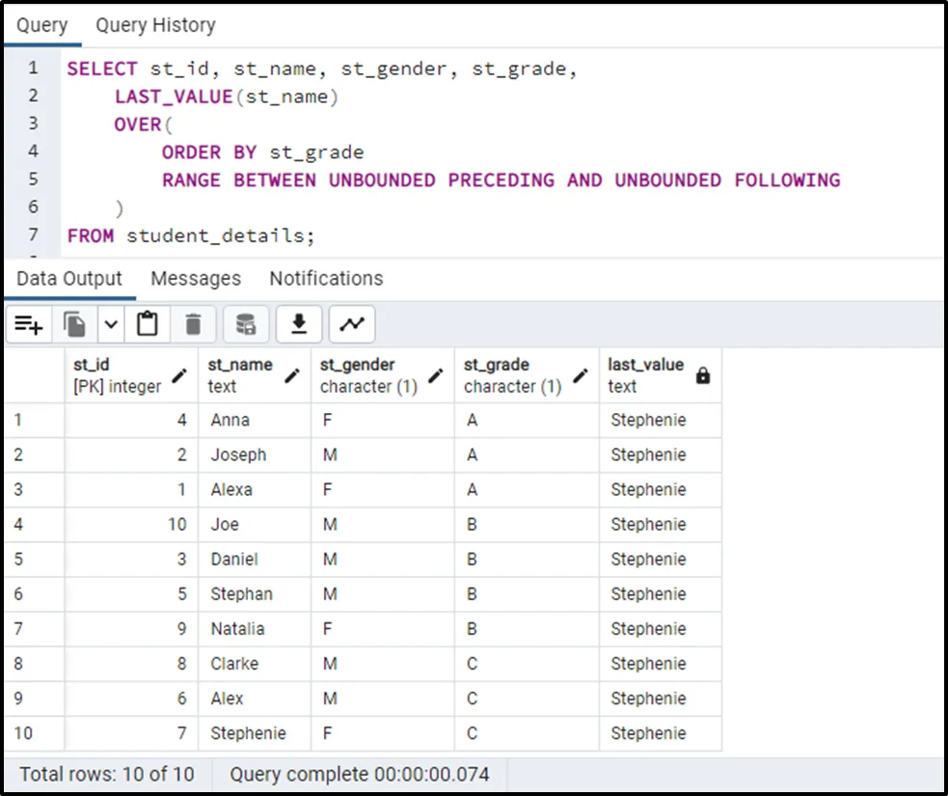This screenshot has height=796, width=948.
Task: Click the Delete trash icon
Action: (193, 325)
